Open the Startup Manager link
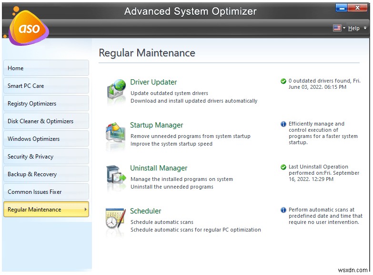Image resolution: width=373 pixels, height=275 pixels. pyautogui.click(x=157, y=125)
